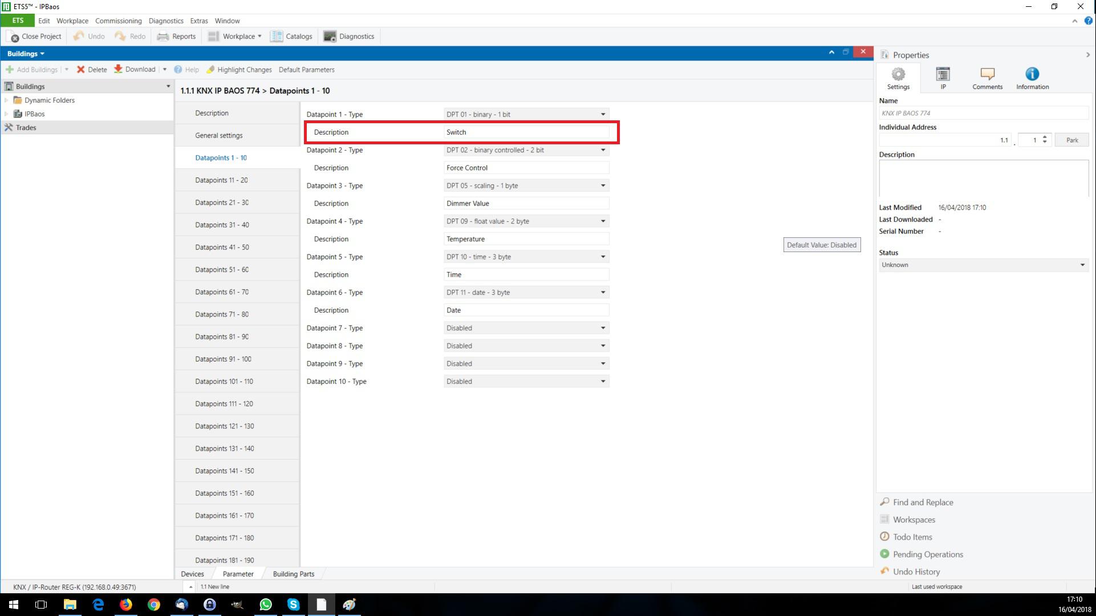The height and width of the screenshot is (616, 1096).
Task: Launch Skype from the taskbar
Action: click(293, 605)
